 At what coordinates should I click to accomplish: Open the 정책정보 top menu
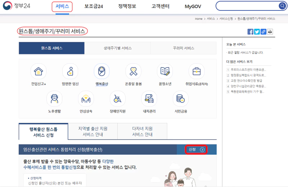[x=127, y=6]
